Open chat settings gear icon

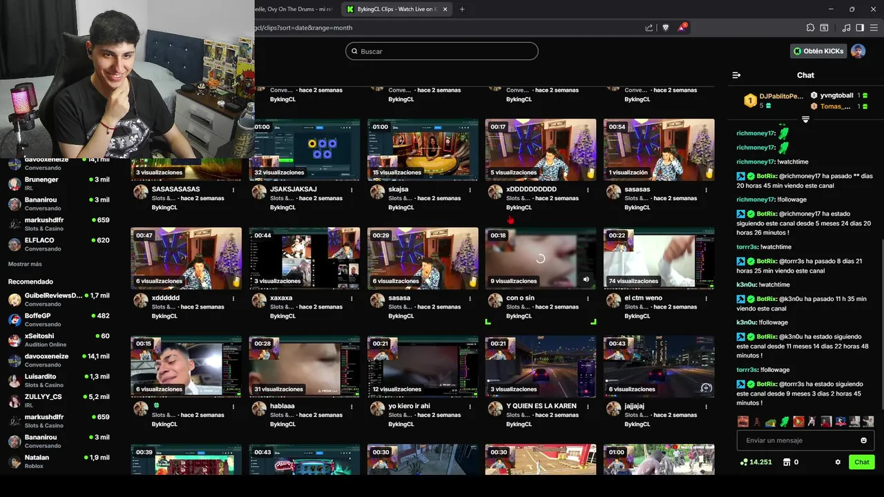pyautogui.click(x=838, y=462)
